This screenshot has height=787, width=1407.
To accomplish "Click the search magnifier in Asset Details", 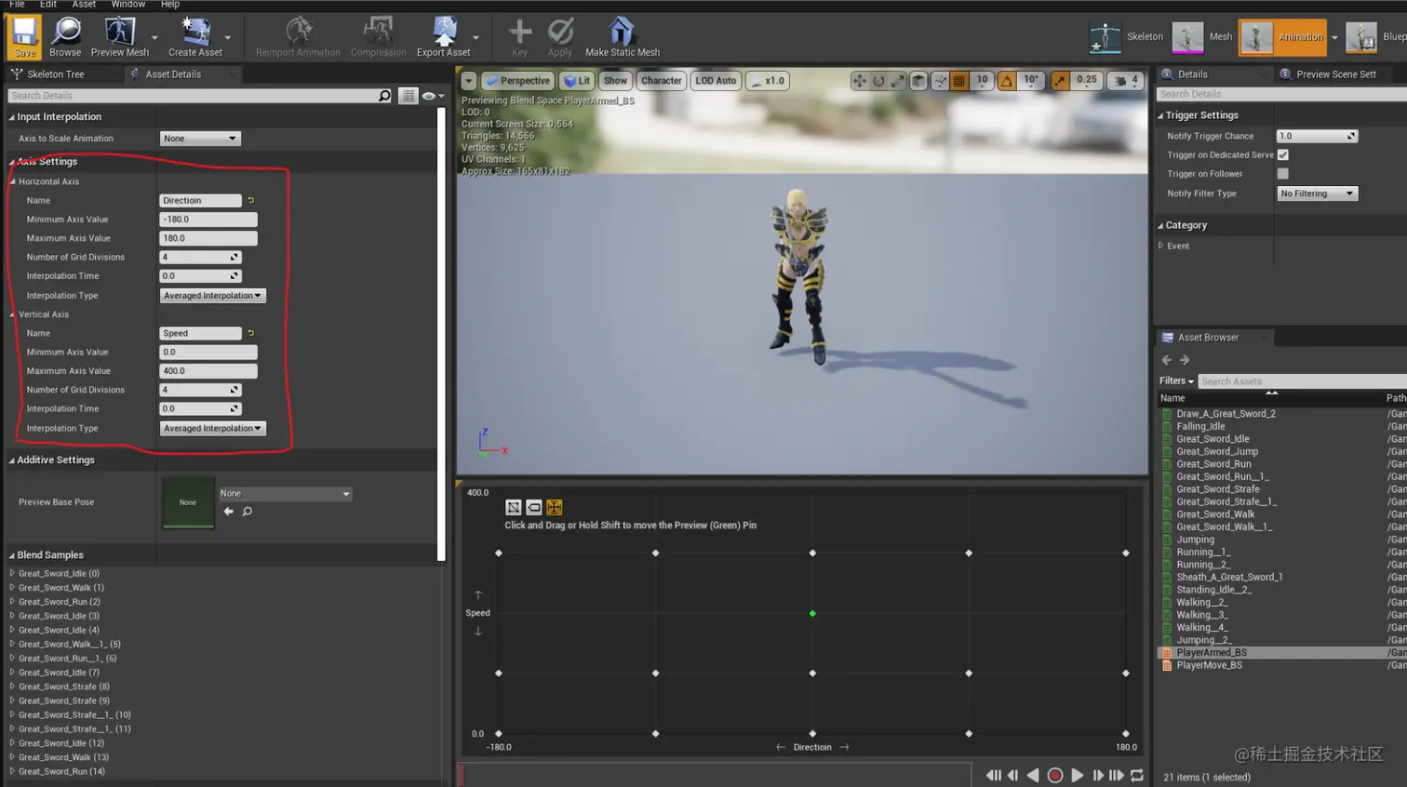I will pyautogui.click(x=384, y=96).
